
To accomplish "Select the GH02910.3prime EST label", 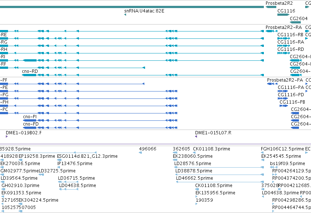I will pyautogui.click(x=20, y=186).
